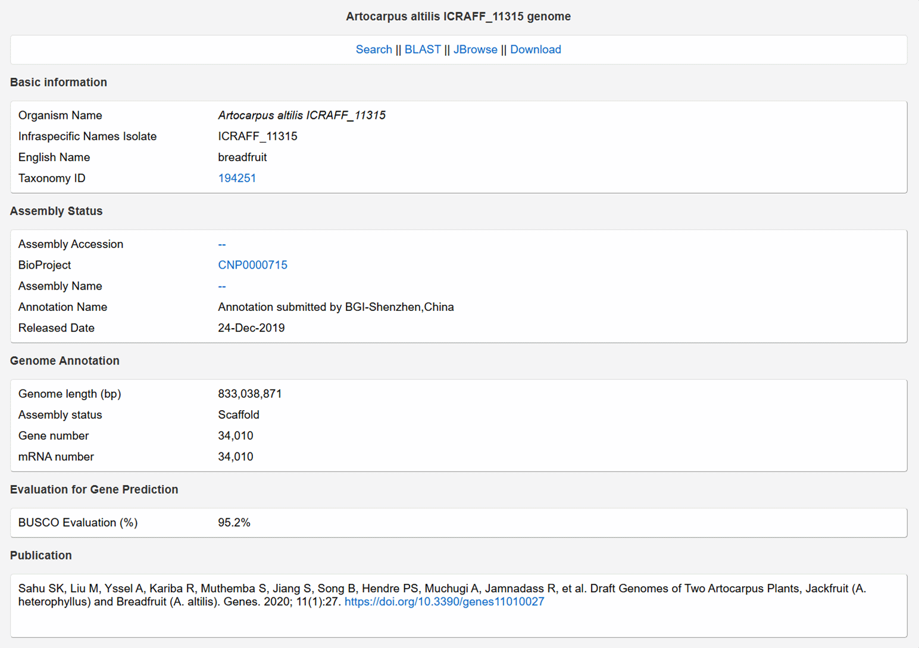This screenshot has width=919, height=648.
Task: Click the Assembly Status heading
Action: pyautogui.click(x=56, y=211)
